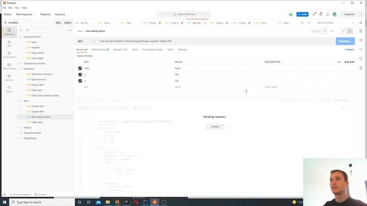The height and width of the screenshot is (206, 367).
Task: Go to Explore in the top navigation
Action: click(x=60, y=14)
